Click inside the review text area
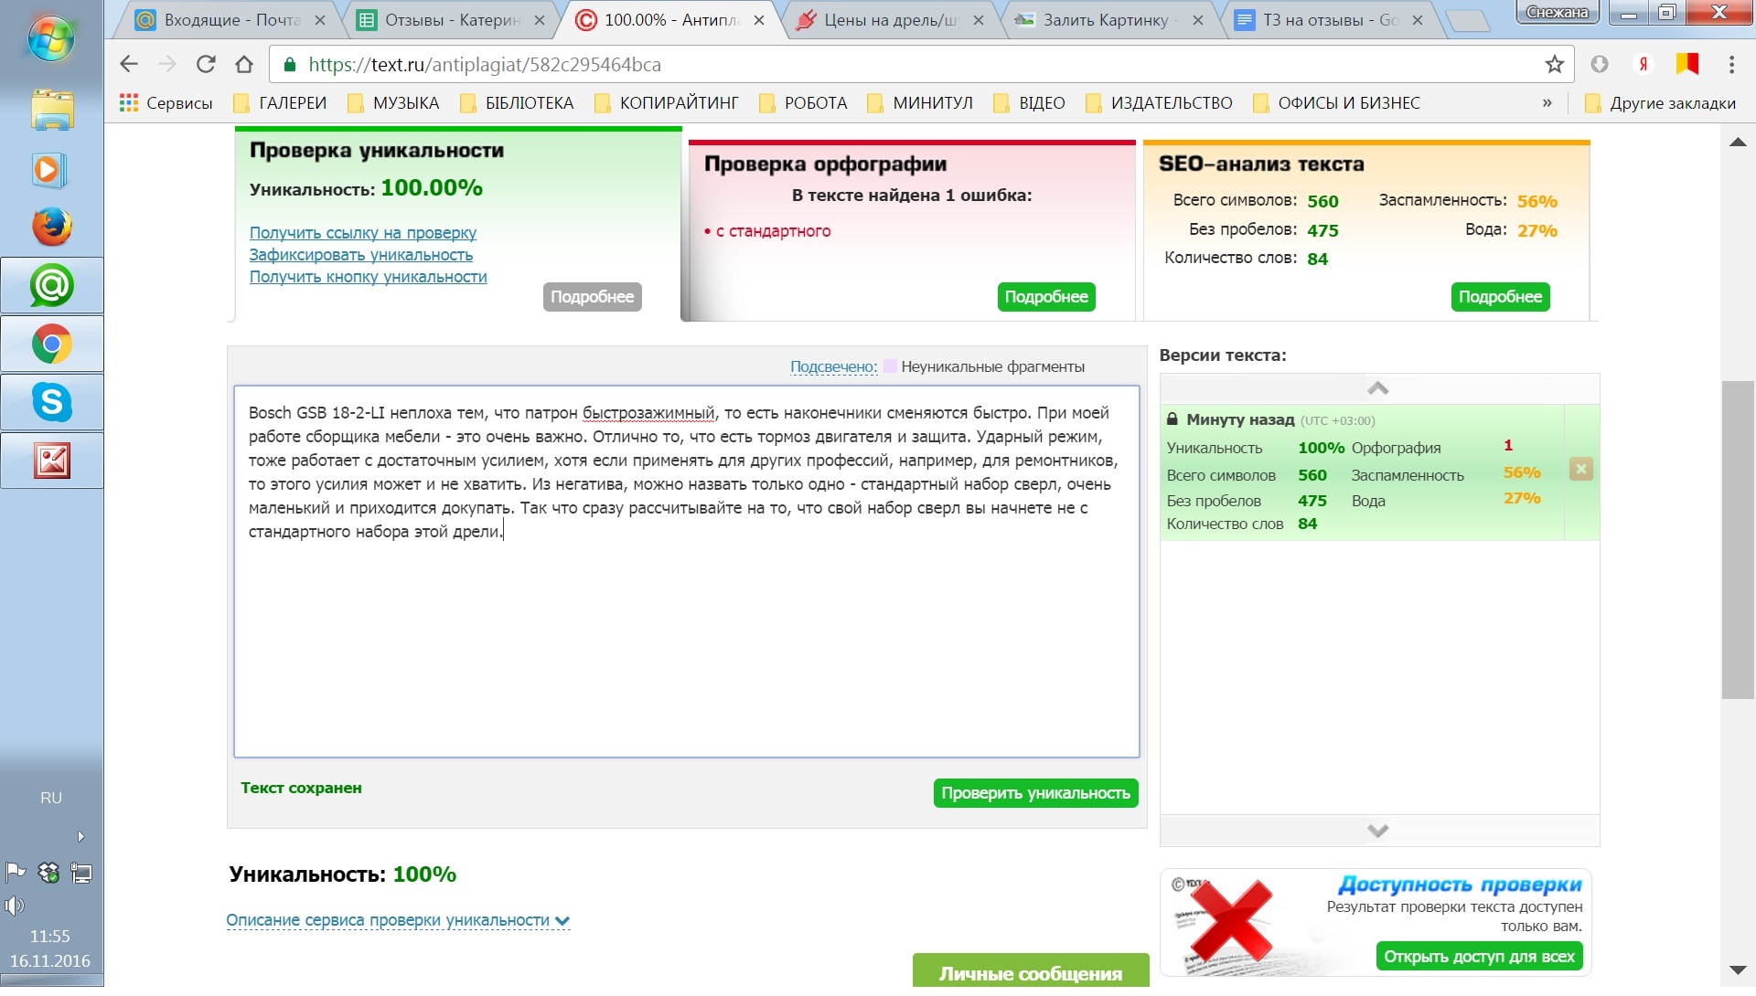The height and width of the screenshot is (996, 1756). (x=687, y=572)
